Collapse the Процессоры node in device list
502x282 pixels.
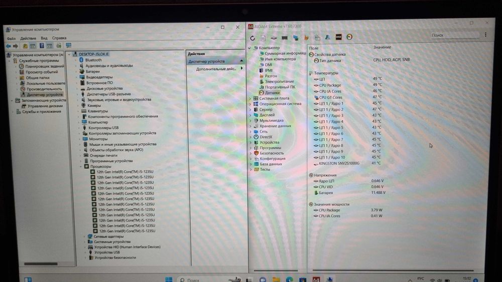pos(81,167)
